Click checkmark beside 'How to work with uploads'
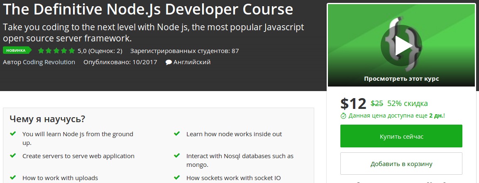479x183 pixels. coord(13,177)
